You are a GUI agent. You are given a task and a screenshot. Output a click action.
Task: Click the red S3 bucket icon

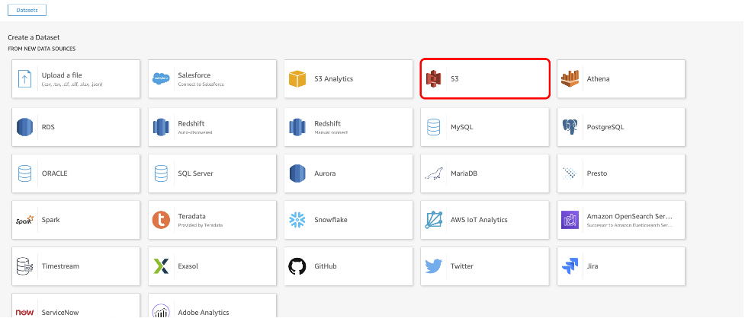433,78
